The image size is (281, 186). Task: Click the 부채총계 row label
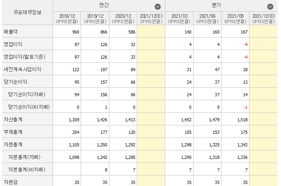pyautogui.click(x=13, y=132)
